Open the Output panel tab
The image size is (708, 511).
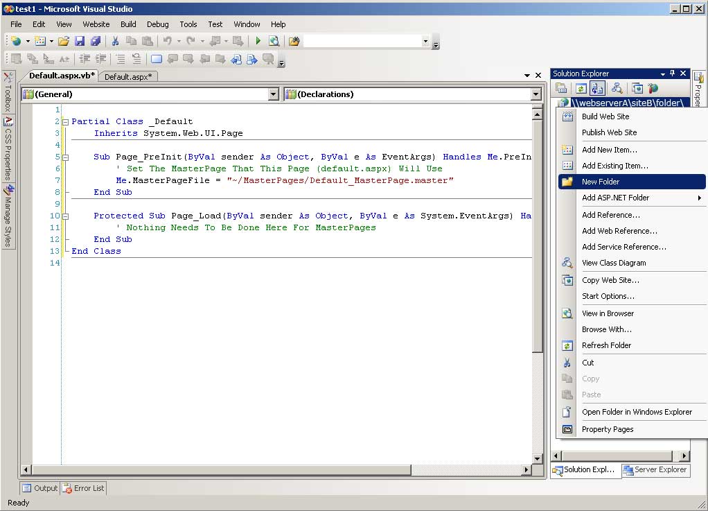tap(40, 488)
